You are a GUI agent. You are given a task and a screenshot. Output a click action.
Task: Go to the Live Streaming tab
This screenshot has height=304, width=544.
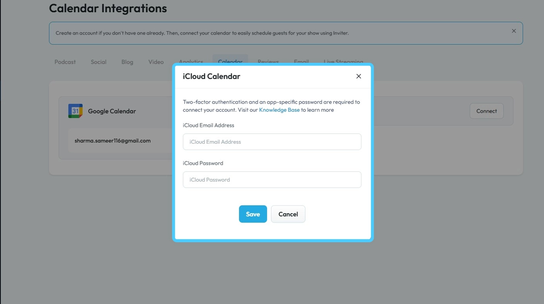point(343,62)
